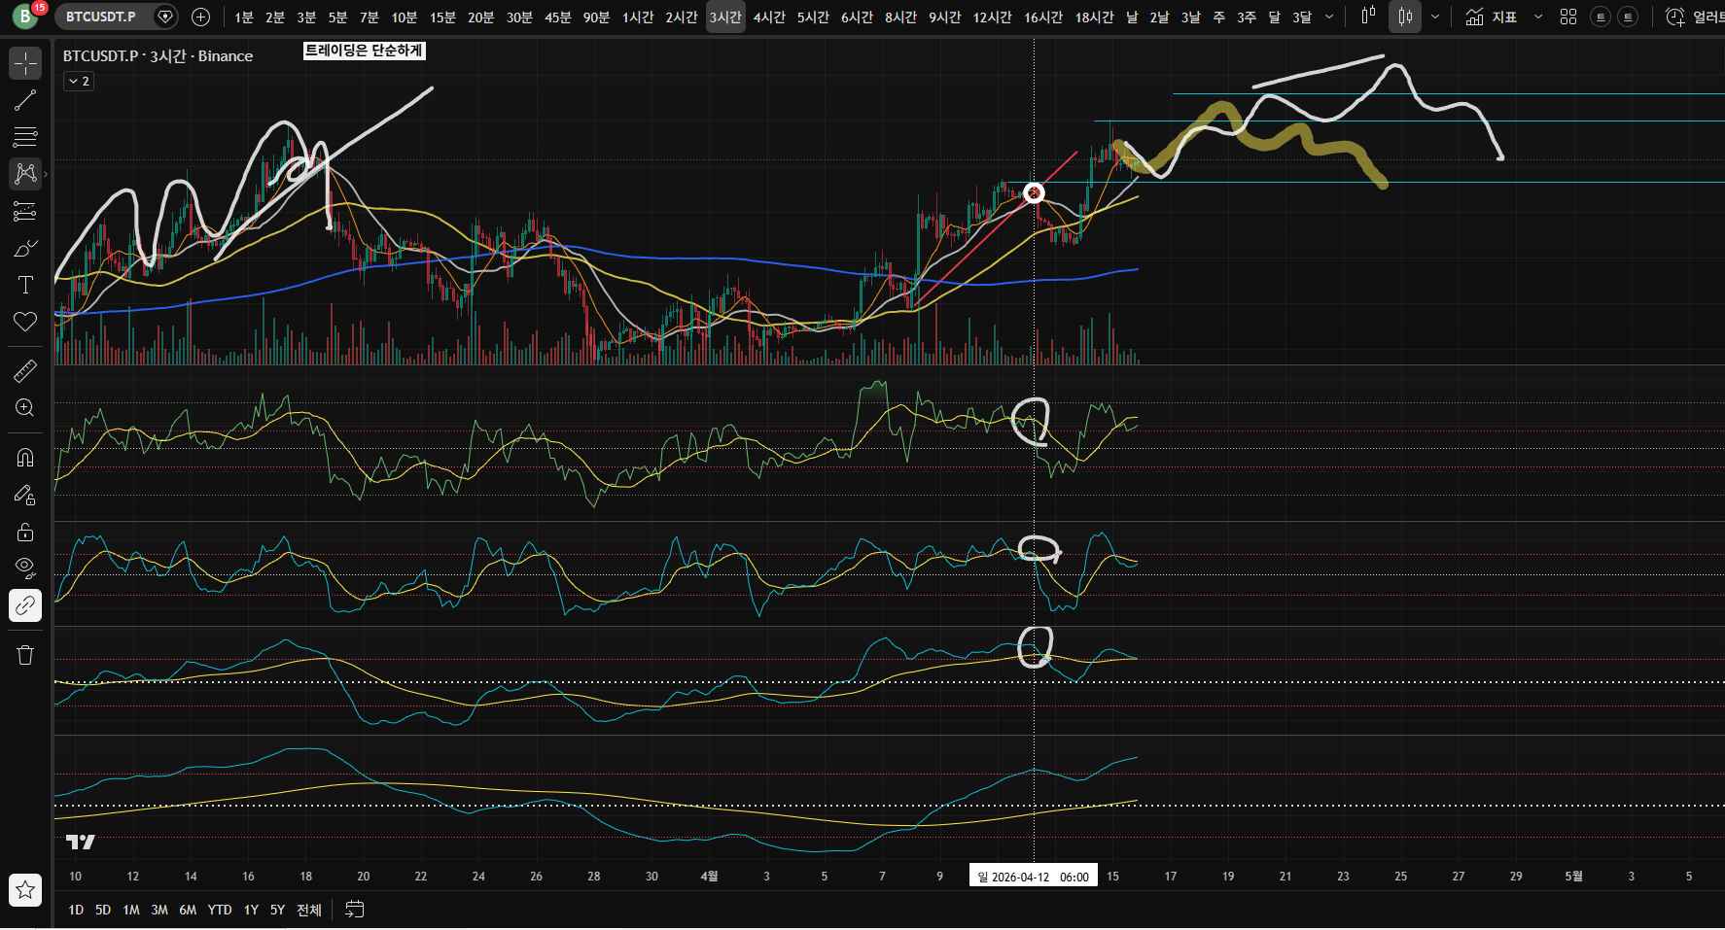
Task: Delete drawings with the trash icon
Action: (x=25, y=655)
